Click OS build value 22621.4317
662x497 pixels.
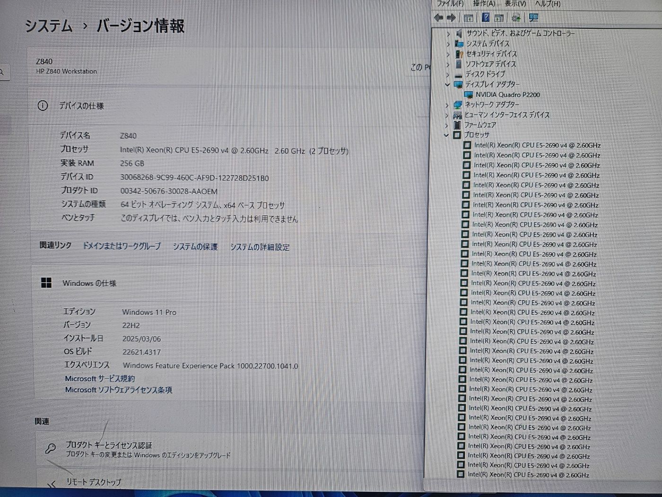point(141,352)
